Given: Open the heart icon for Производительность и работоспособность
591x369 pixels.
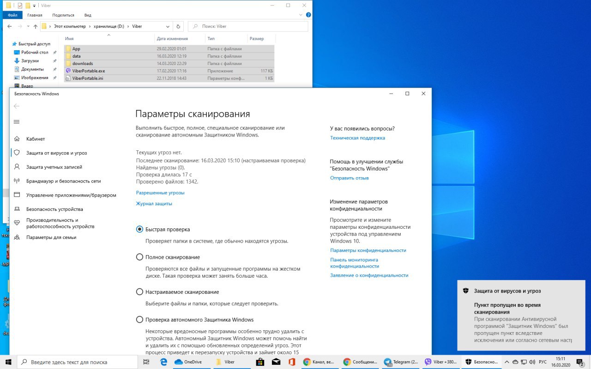Looking at the screenshot, I should tap(17, 223).
